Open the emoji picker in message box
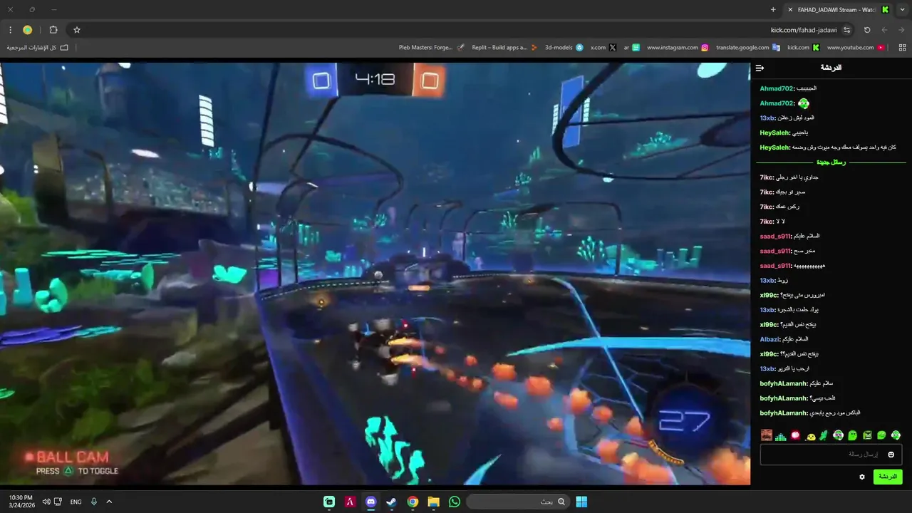912x513 pixels. click(891, 455)
